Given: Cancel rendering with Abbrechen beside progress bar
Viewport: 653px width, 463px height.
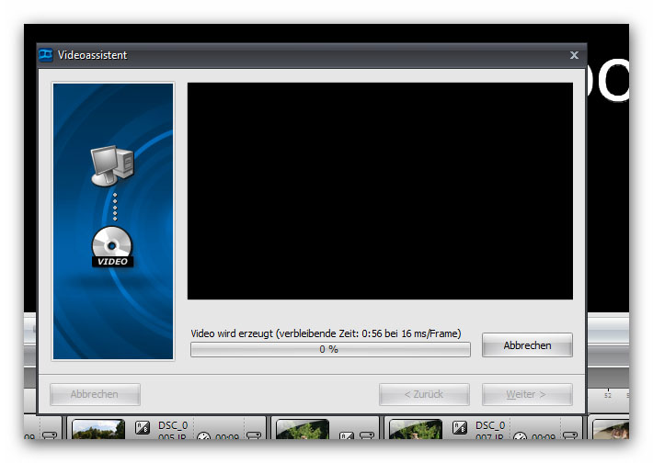Looking at the screenshot, I should tap(527, 345).
